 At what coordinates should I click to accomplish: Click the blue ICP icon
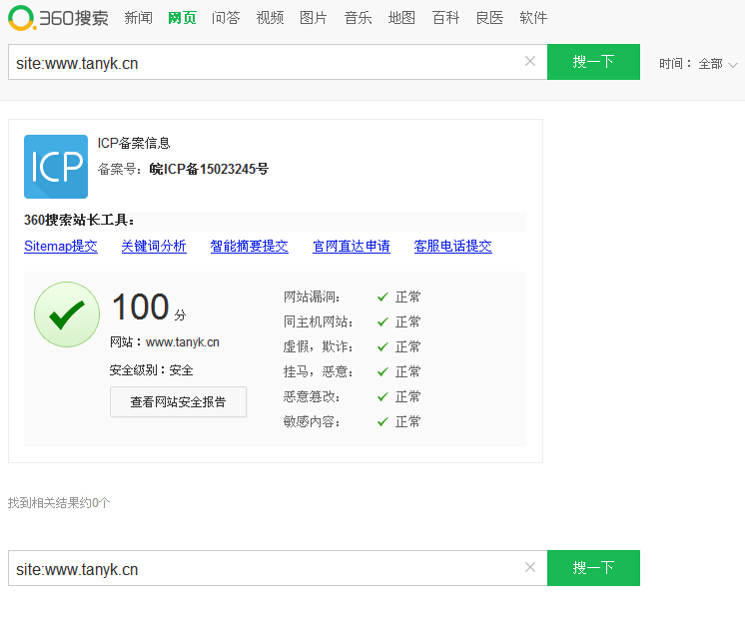pos(55,167)
